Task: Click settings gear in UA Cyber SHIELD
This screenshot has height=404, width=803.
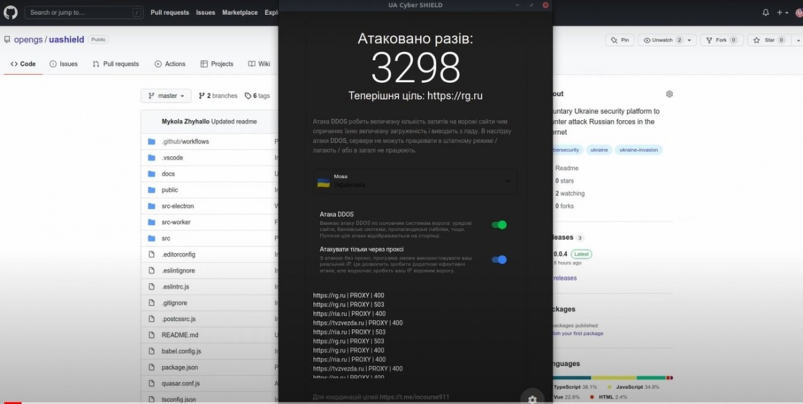Action: (532, 399)
